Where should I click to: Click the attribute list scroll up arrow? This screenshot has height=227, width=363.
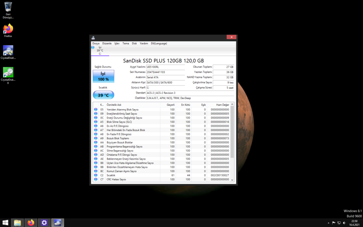point(232,104)
